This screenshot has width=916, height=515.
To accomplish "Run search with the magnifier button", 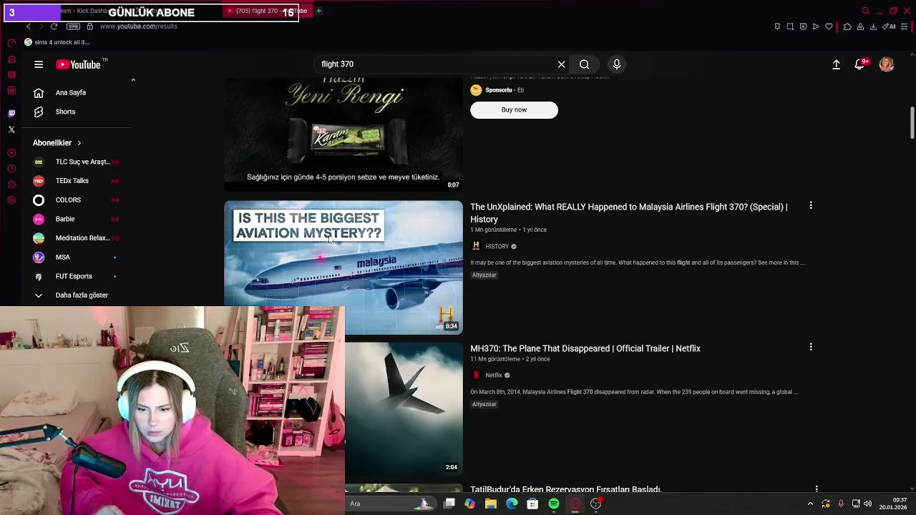I will point(585,64).
